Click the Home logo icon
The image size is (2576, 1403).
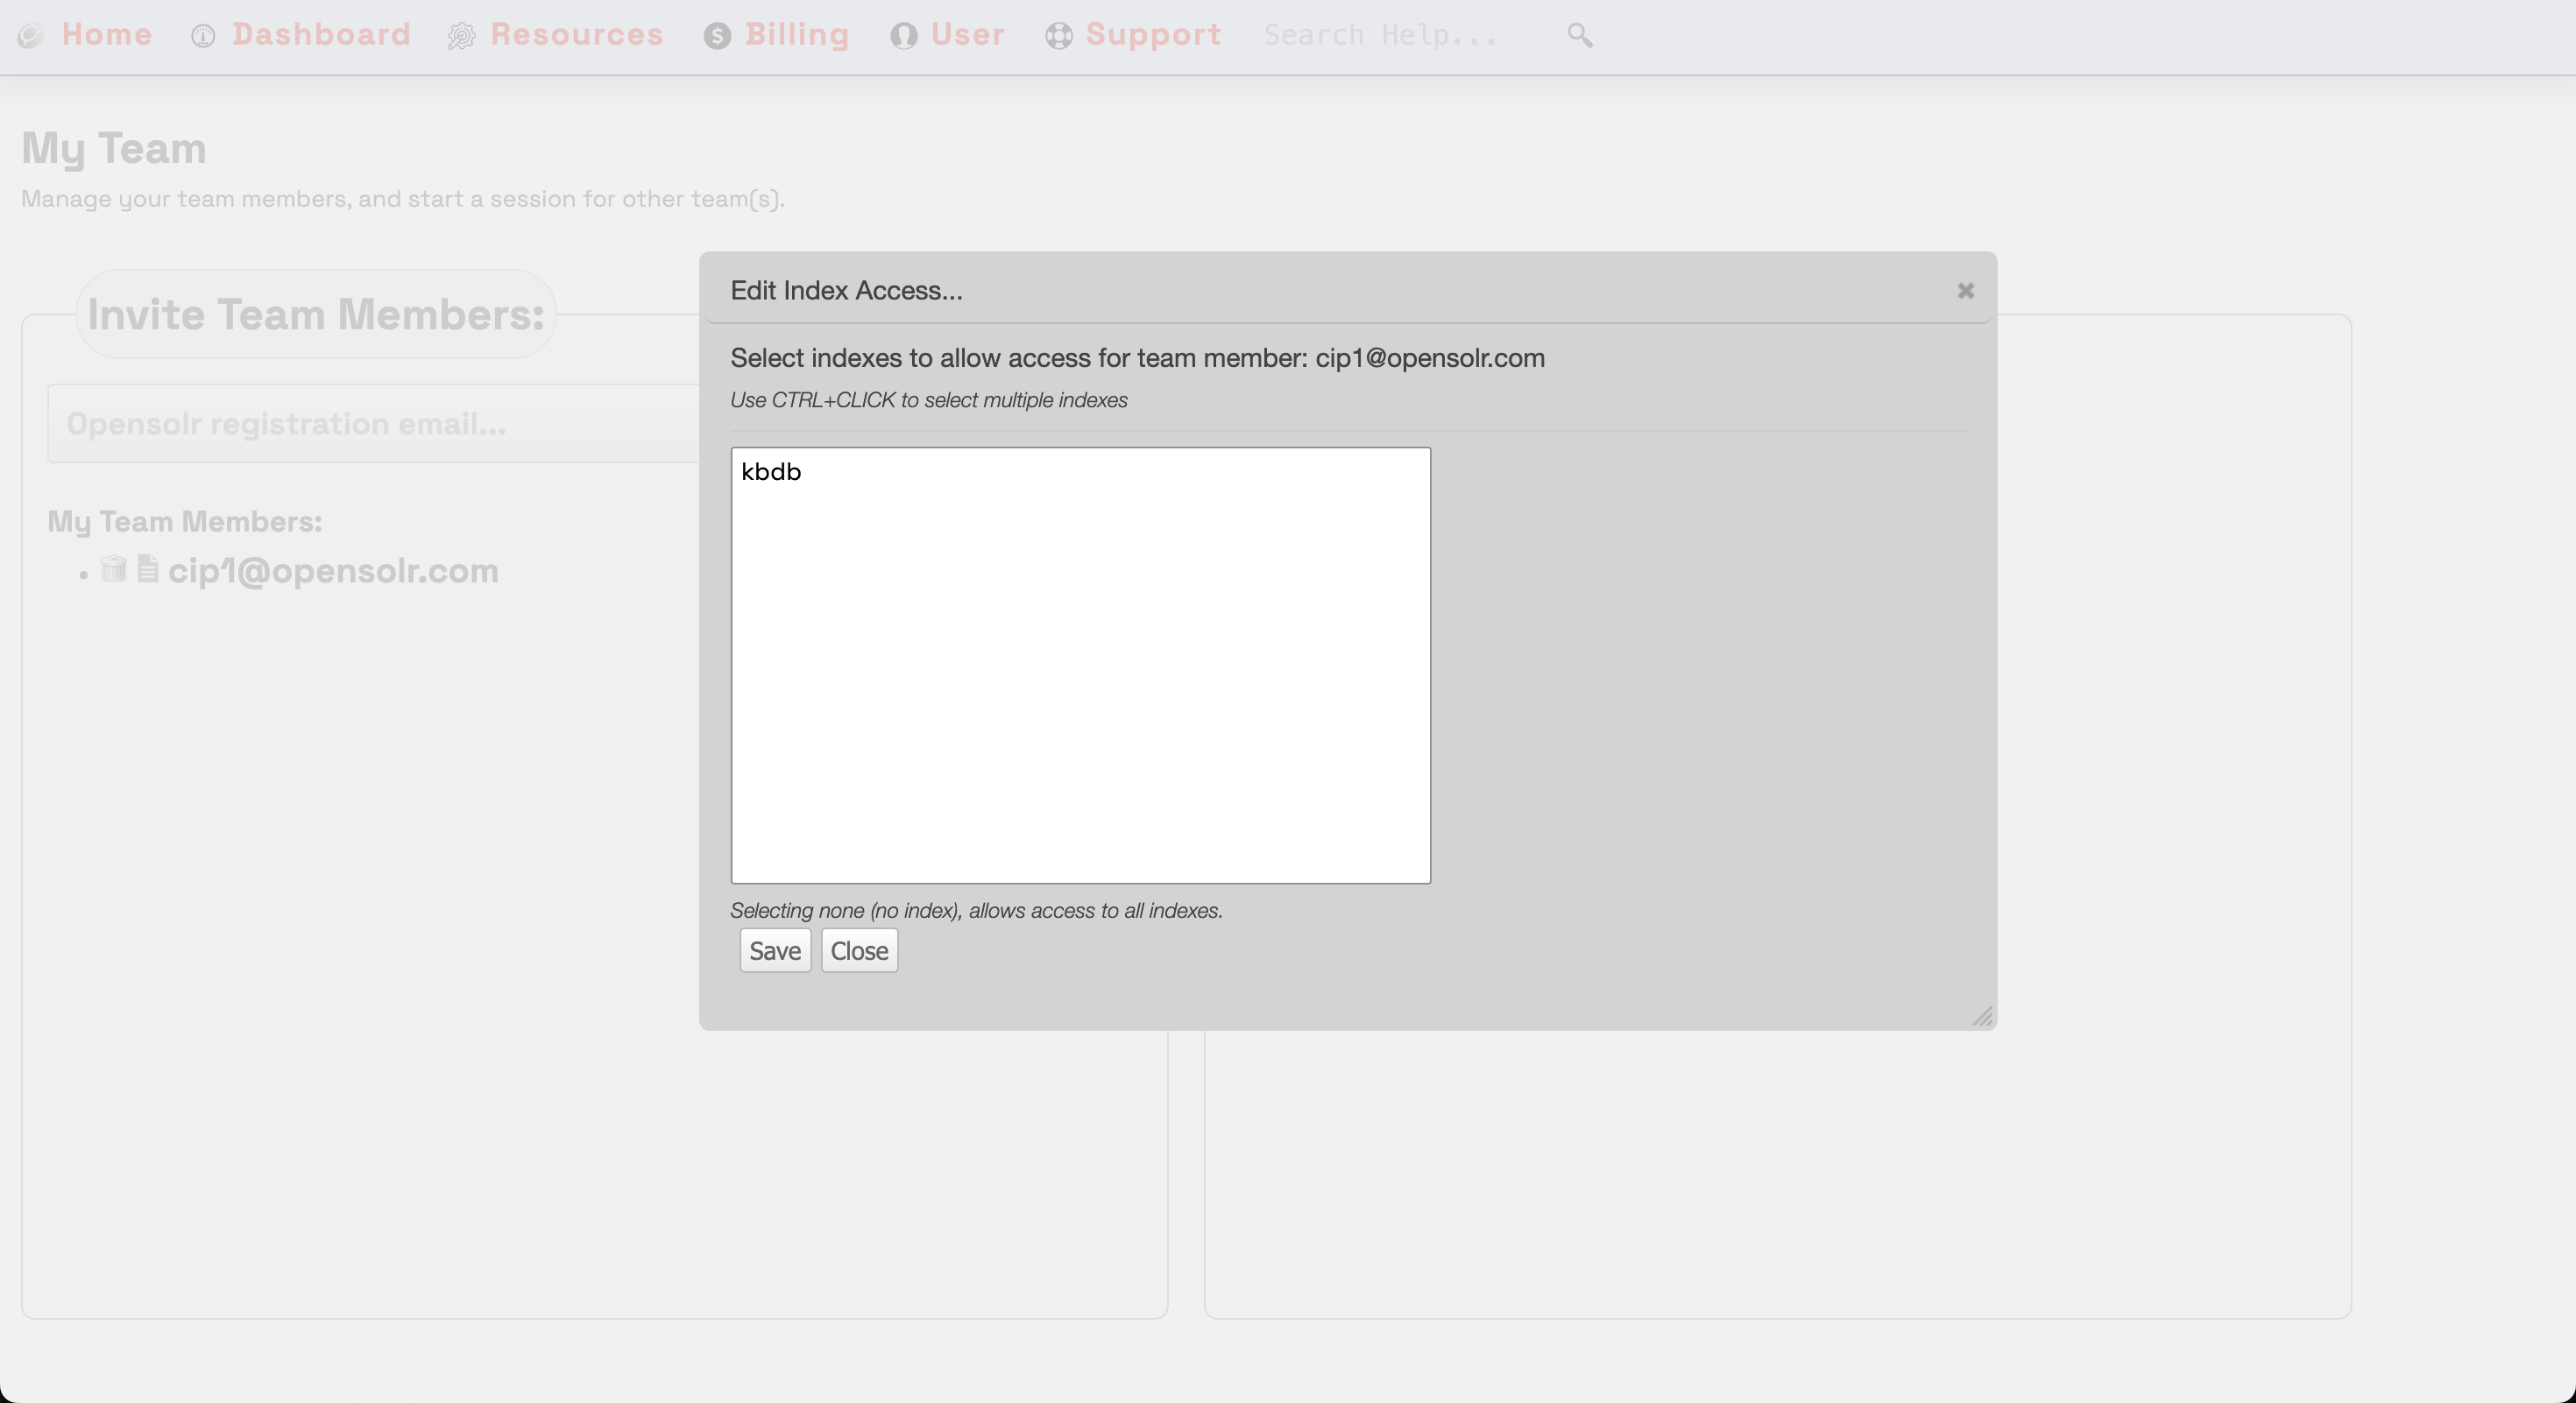point(31,36)
